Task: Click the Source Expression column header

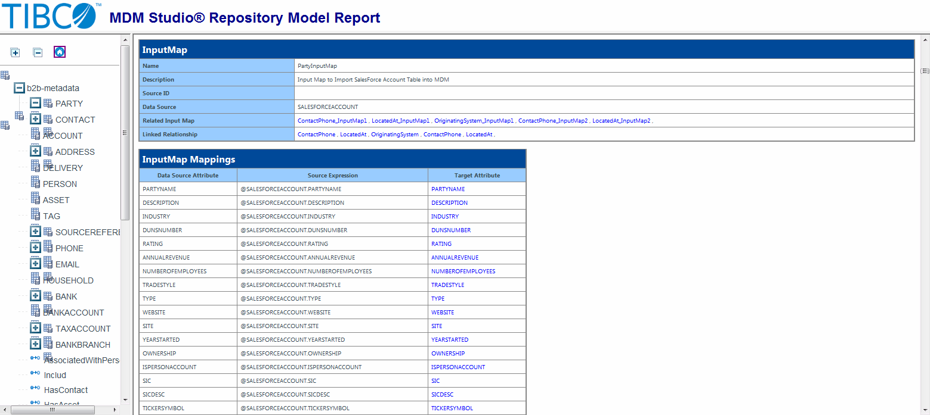Action: pos(333,176)
